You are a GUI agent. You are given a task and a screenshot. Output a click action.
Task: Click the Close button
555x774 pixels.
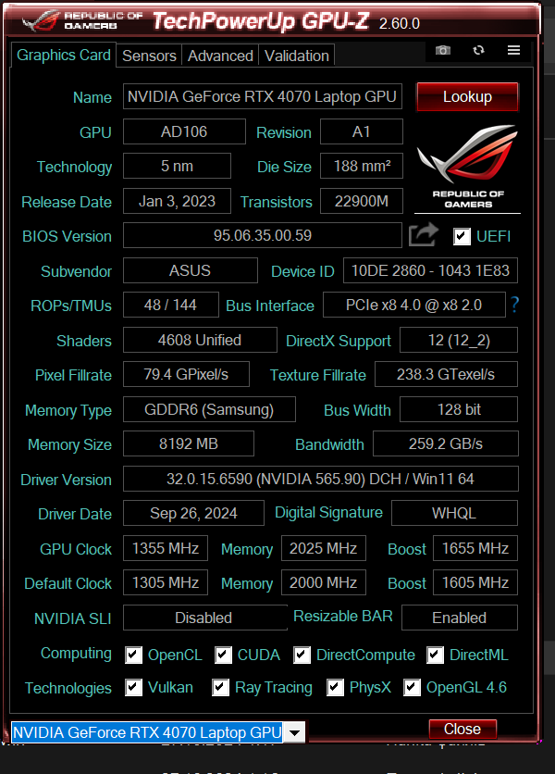point(462,729)
